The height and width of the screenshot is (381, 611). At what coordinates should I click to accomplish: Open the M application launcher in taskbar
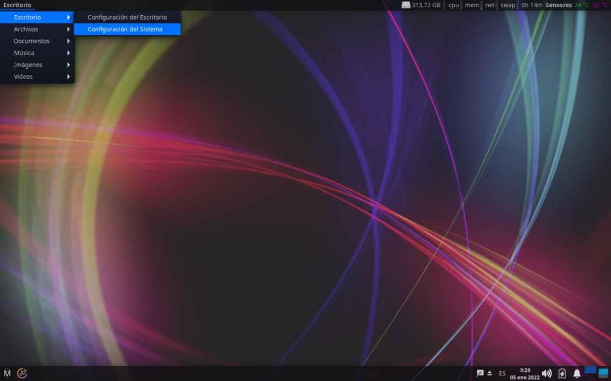(x=7, y=373)
